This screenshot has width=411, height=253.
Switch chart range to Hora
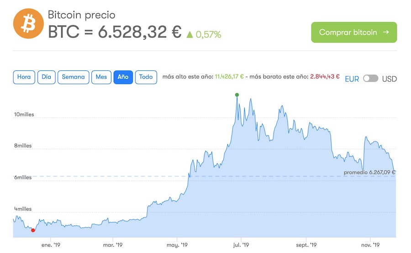coord(24,77)
